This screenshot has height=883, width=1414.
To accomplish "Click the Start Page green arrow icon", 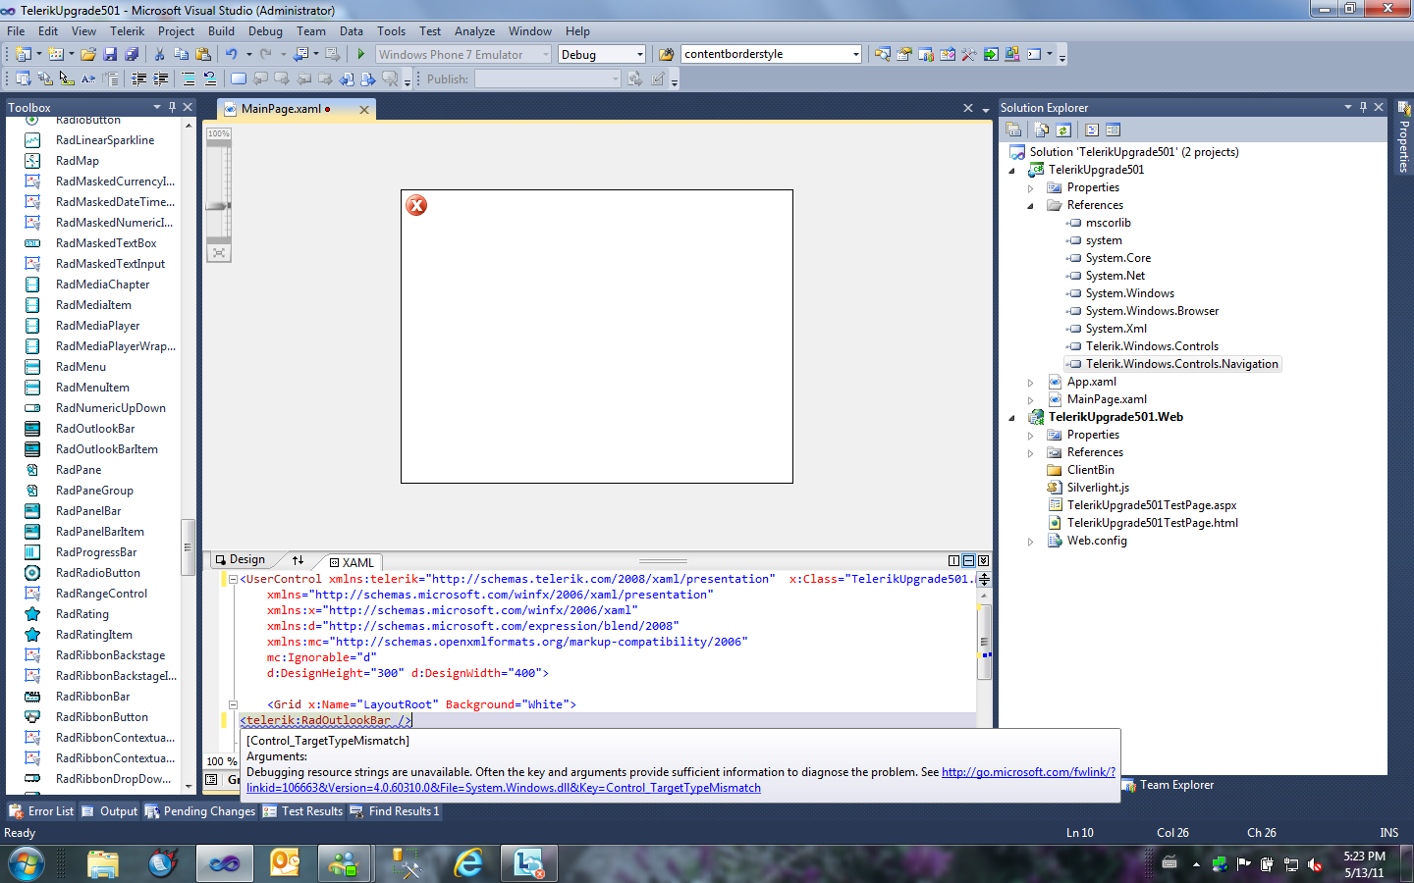I will 991,54.
